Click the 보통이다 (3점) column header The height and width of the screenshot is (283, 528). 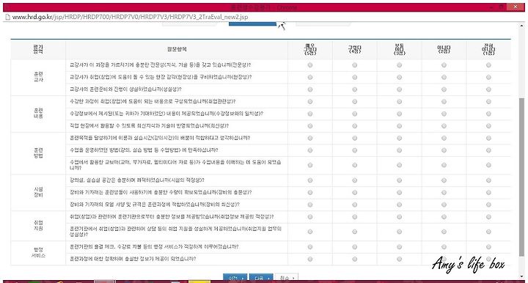point(400,49)
